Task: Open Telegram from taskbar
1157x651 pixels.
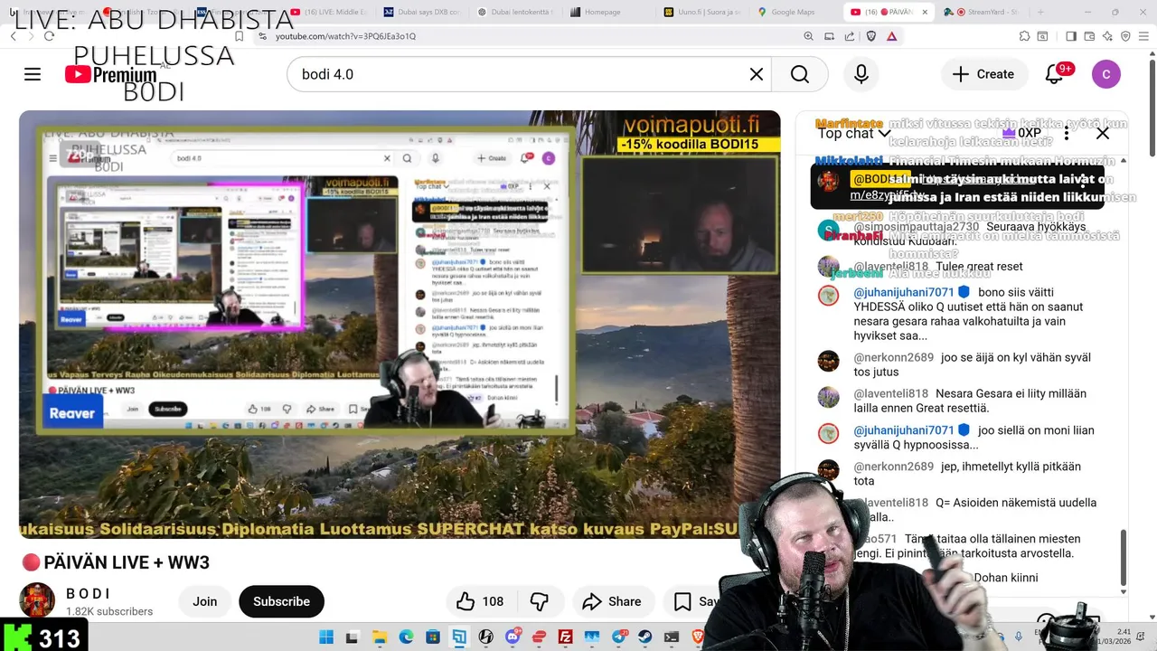Action: tap(618, 637)
